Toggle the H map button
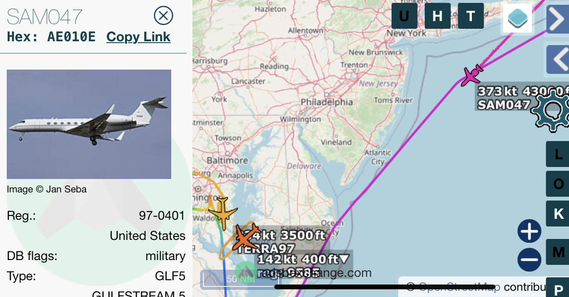 [x=438, y=16]
